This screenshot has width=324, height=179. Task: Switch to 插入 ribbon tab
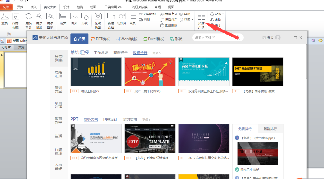33,7
